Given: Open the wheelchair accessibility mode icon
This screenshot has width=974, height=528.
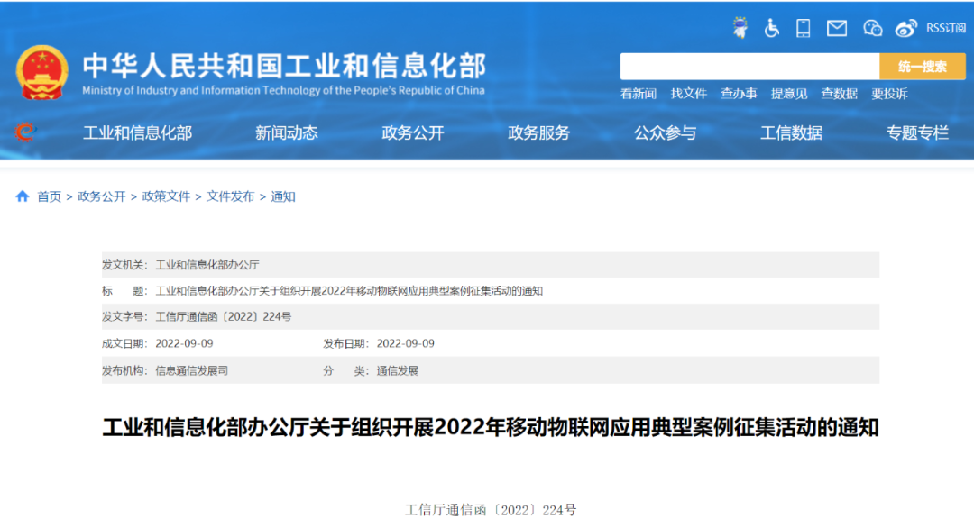Looking at the screenshot, I should pos(772,28).
